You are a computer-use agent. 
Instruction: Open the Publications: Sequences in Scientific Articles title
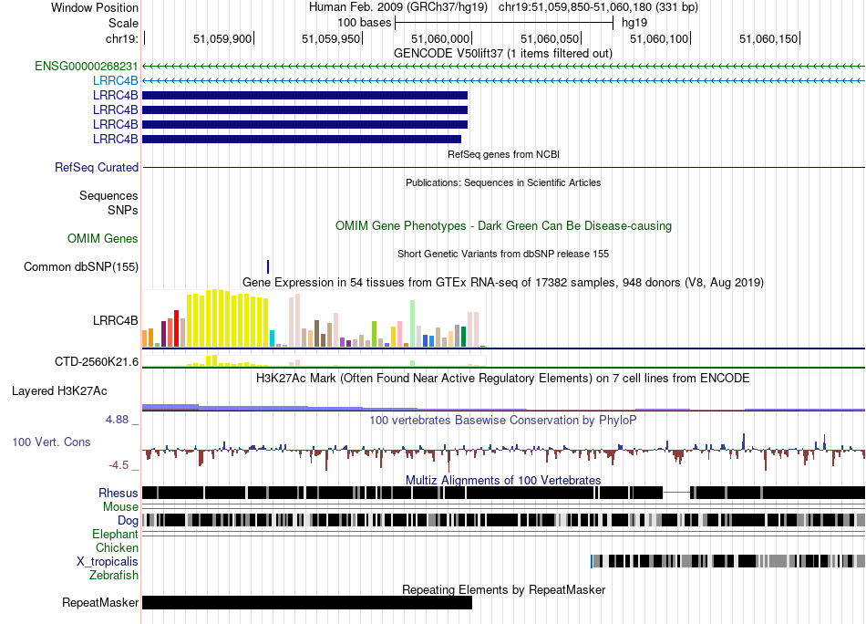pyautogui.click(x=503, y=182)
